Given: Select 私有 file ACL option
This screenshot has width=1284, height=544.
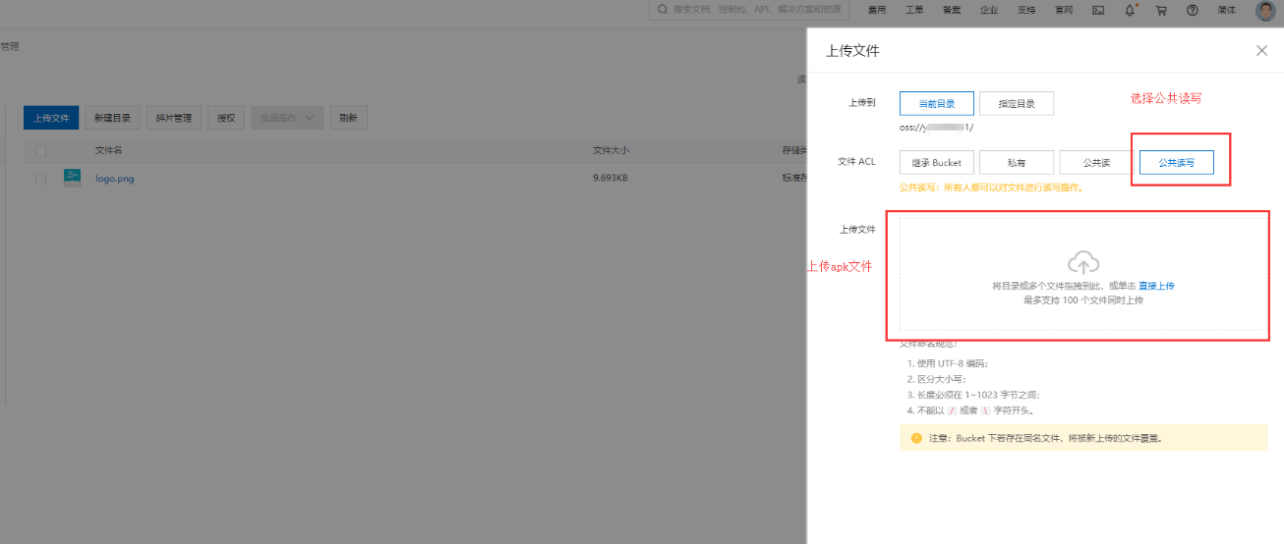Looking at the screenshot, I should 1016,163.
